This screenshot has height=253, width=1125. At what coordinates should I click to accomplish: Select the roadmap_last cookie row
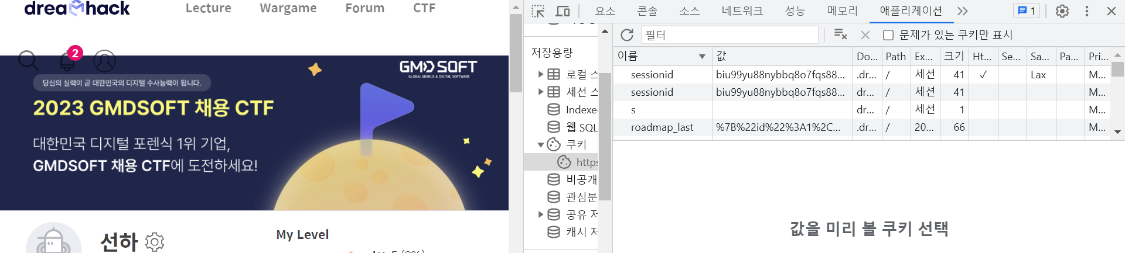[x=861, y=127]
